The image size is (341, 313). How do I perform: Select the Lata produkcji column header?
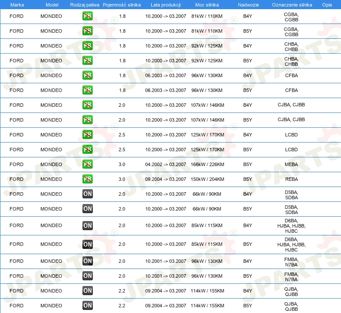[166, 5]
